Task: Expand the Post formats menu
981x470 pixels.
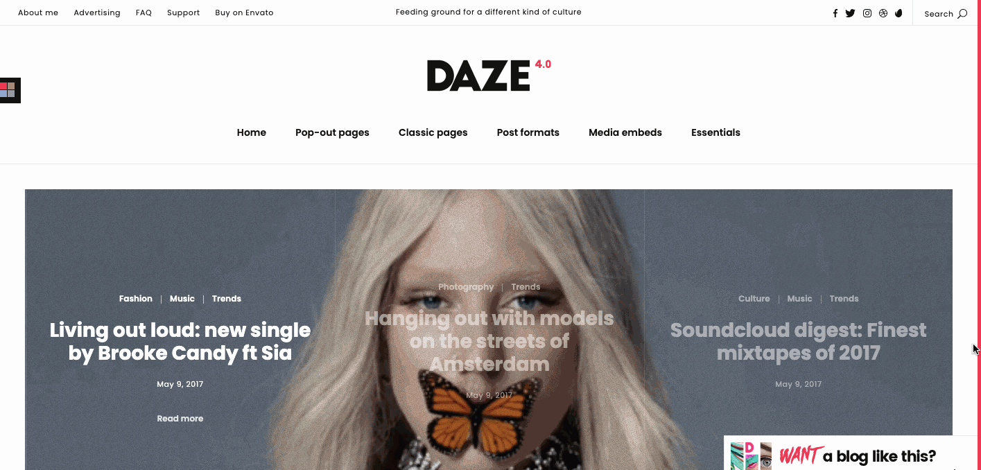Action: (x=528, y=132)
